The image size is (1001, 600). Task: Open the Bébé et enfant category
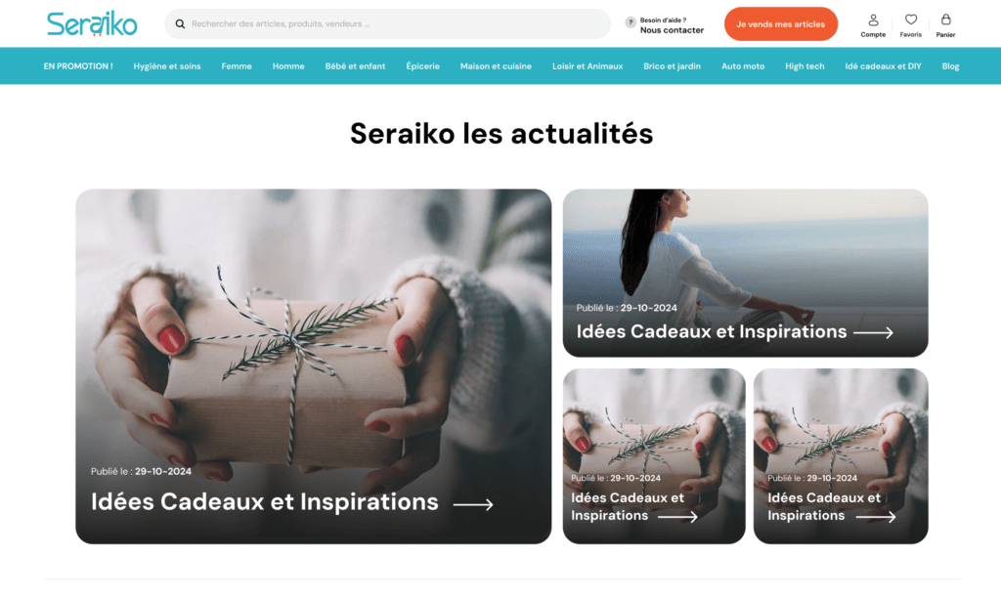click(x=355, y=66)
